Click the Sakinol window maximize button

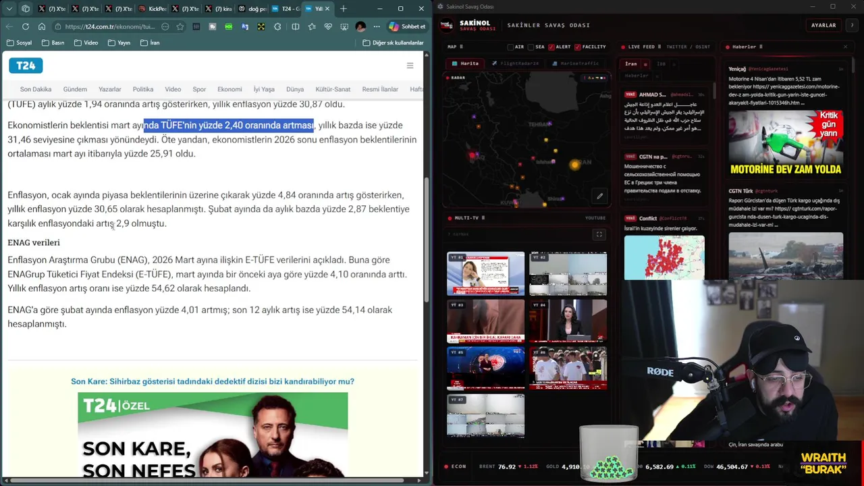tap(832, 6)
